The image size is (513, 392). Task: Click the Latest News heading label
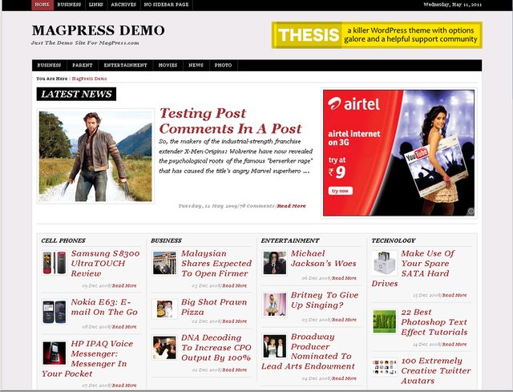pos(76,94)
